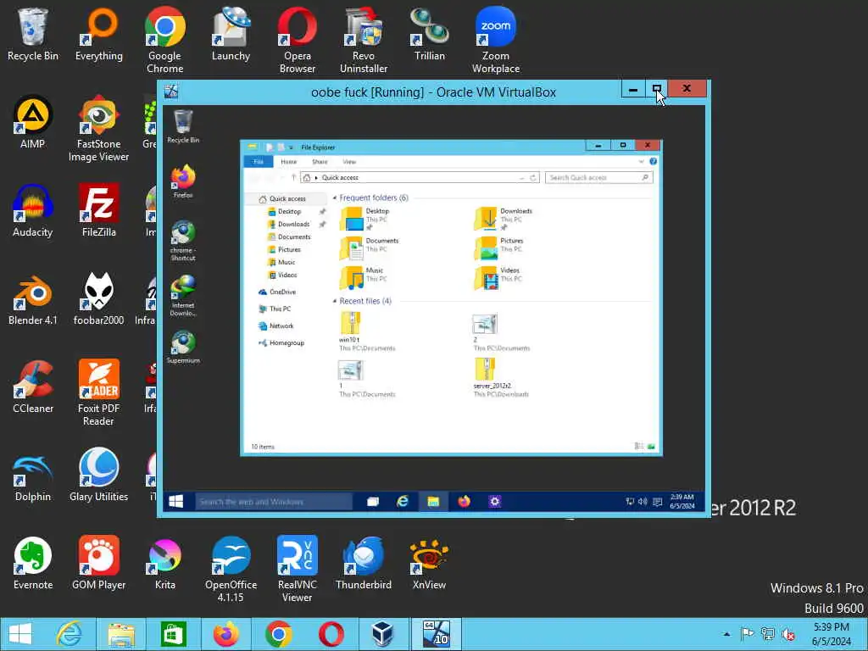Select the Blender 4.1 desktop icon
The height and width of the screenshot is (651, 868).
point(33,299)
